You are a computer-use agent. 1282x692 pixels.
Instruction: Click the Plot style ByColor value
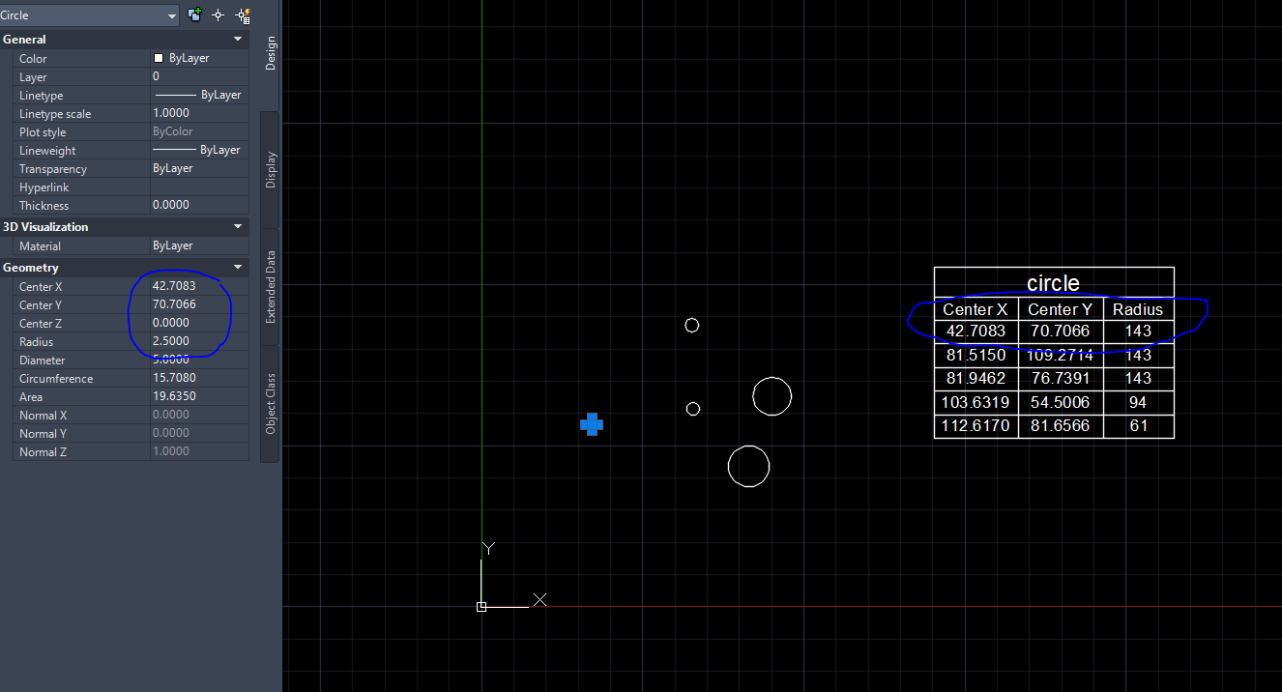[199, 131]
